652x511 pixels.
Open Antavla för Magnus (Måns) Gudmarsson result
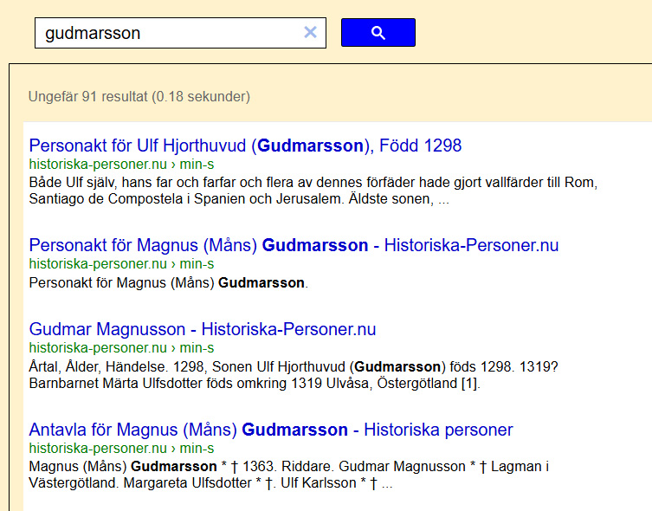coord(271,430)
